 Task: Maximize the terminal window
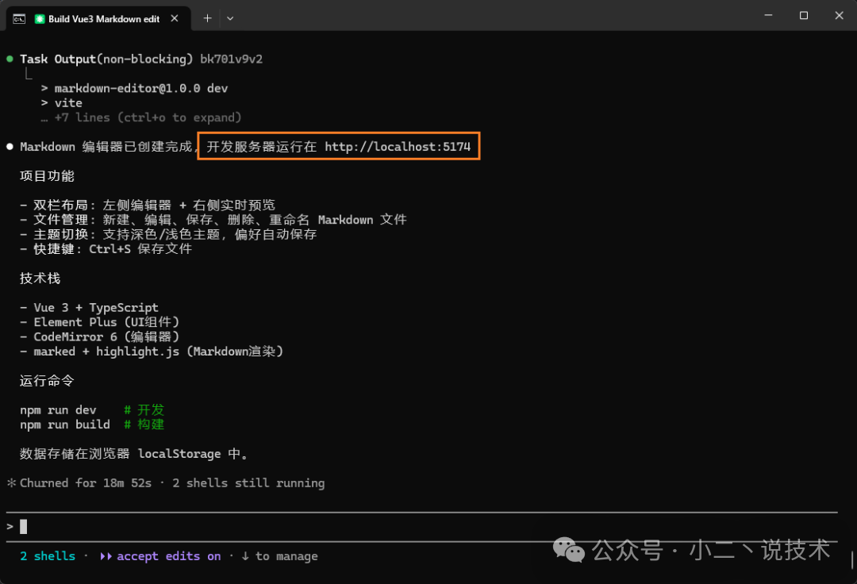(x=803, y=15)
